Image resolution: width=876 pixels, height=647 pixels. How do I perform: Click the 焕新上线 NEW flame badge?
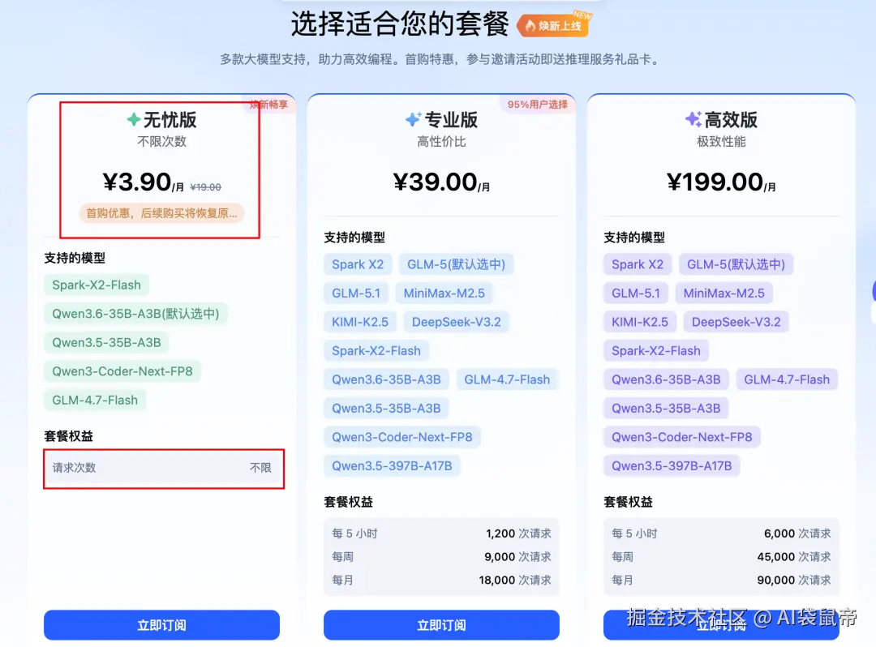554,24
